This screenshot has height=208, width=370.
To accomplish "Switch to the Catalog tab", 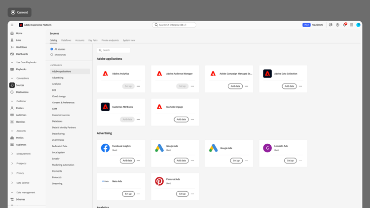I will click(x=53, y=41).
